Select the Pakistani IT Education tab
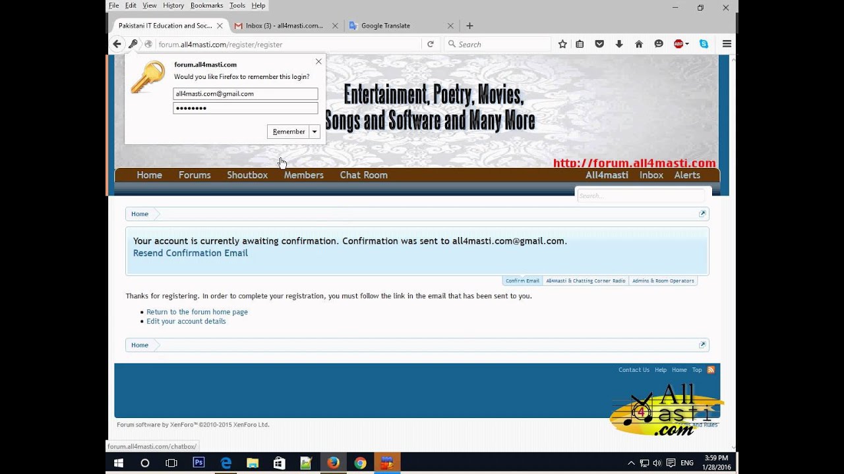Screen dimensions: 844x474 coord(170,26)
